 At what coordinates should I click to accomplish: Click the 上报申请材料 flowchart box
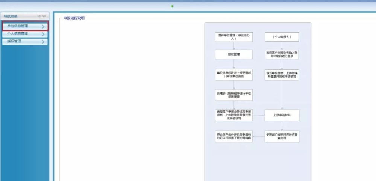(282, 115)
